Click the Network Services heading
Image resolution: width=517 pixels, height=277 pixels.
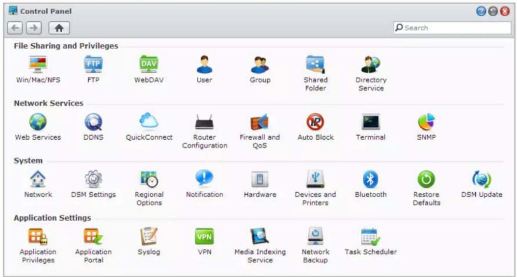coord(49,103)
